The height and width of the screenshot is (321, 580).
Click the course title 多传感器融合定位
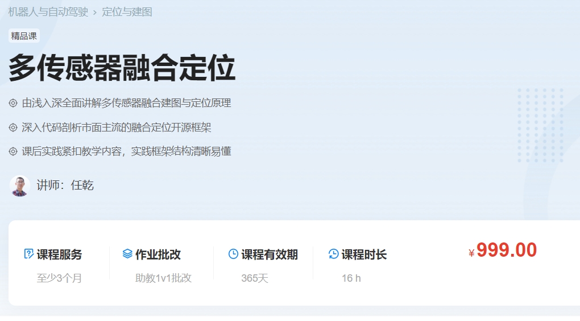click(122, 69)
